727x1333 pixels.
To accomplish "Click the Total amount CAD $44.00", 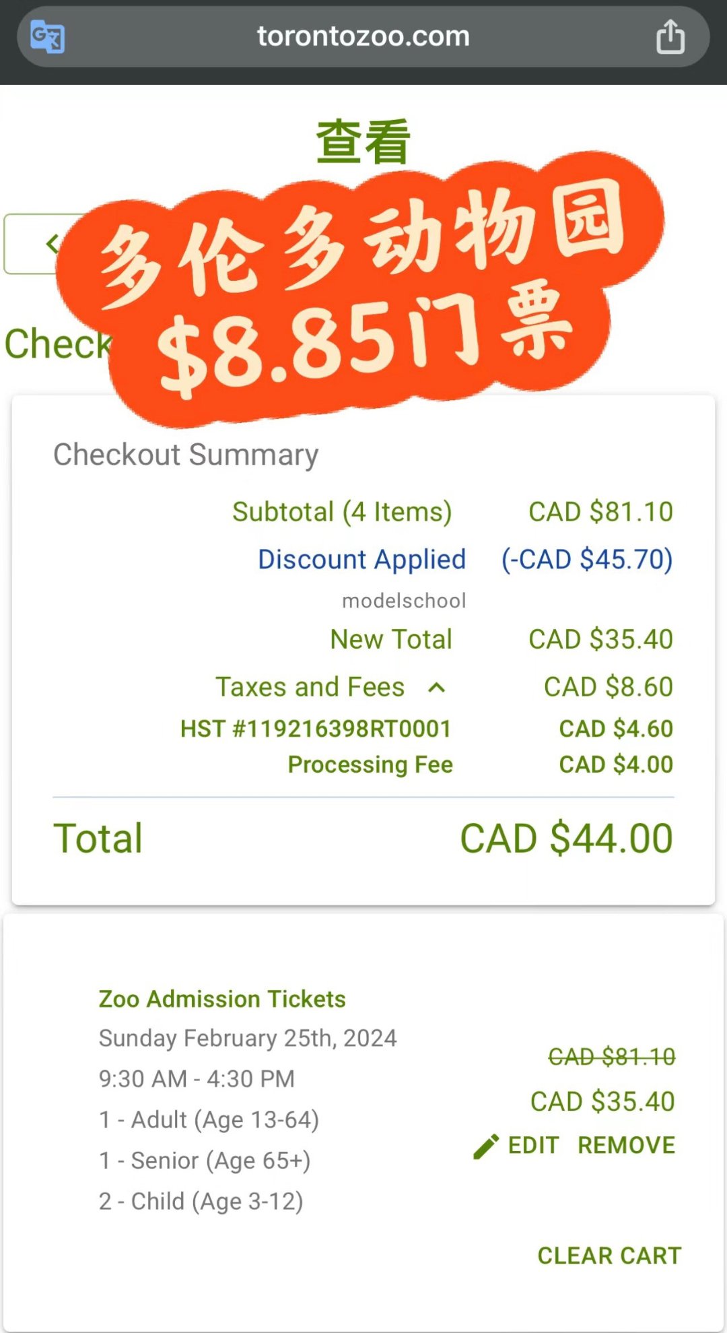I will coord(566,839).
